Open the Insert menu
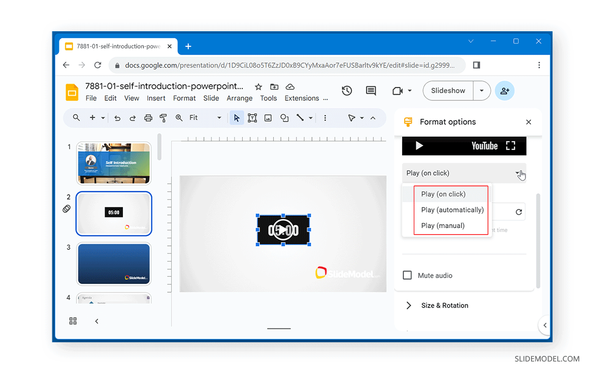The image size is (604, 374). pyautogui.click(x=156, y=98)
